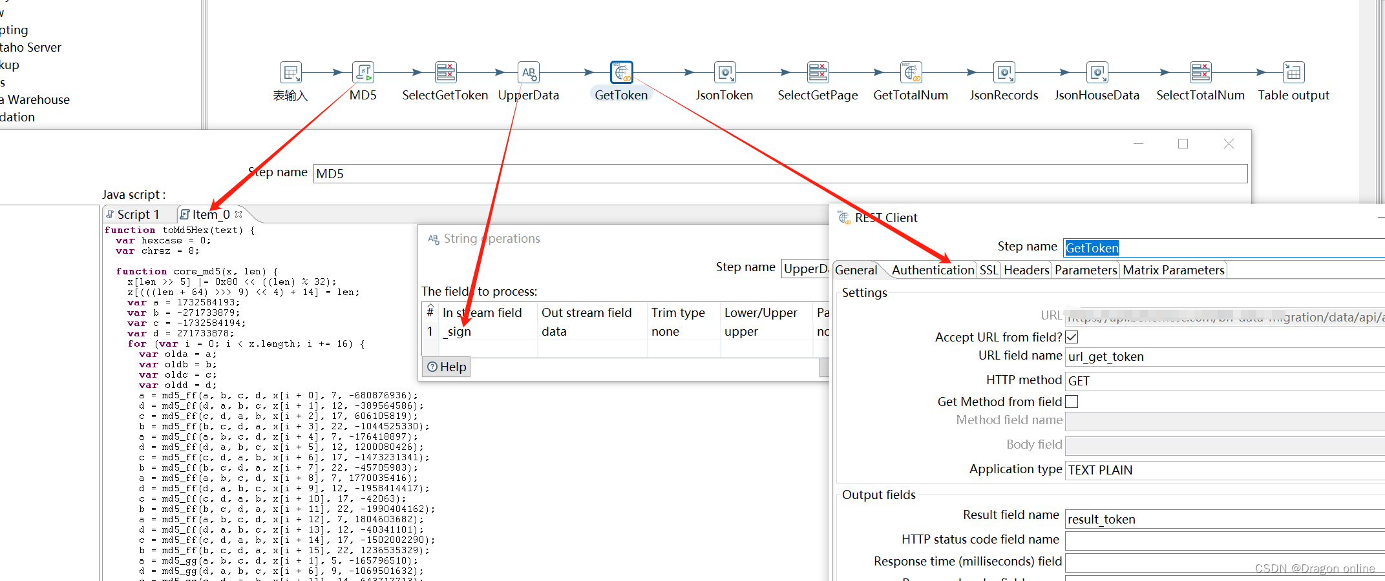Click the 'upper' Lower/Upper cell
This screenshot has width=1385, height=581.
pyautogui.click(x=766, y=331)
